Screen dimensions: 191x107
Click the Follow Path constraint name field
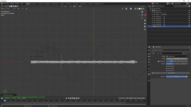pos(169,53)
